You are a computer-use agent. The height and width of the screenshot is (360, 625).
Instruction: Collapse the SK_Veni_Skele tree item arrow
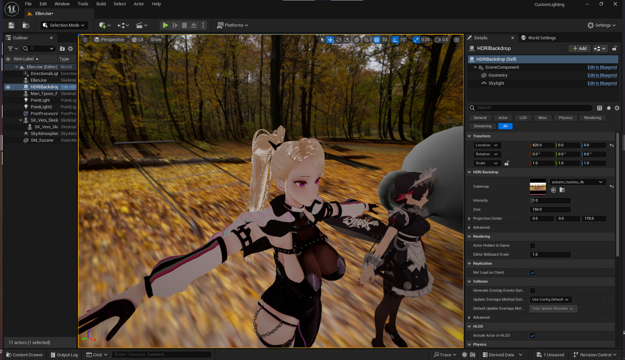coord(21,120)
